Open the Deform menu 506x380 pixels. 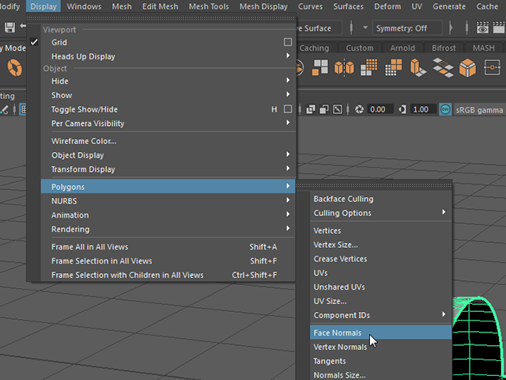click(x=387, y=6)
